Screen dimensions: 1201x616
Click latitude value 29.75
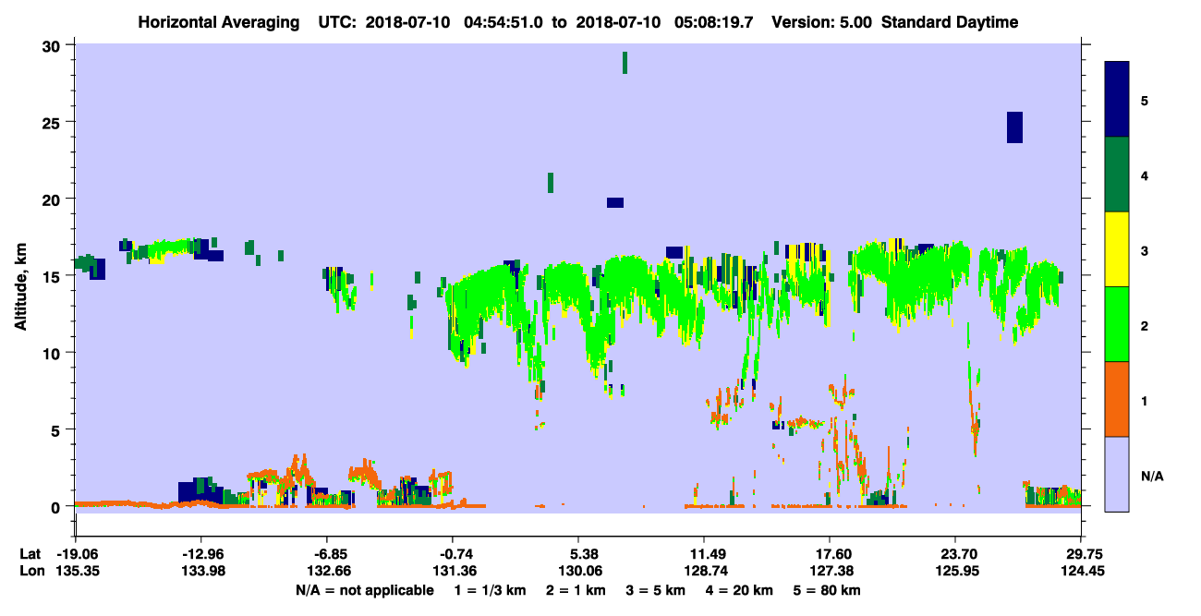coord(1081,554)
